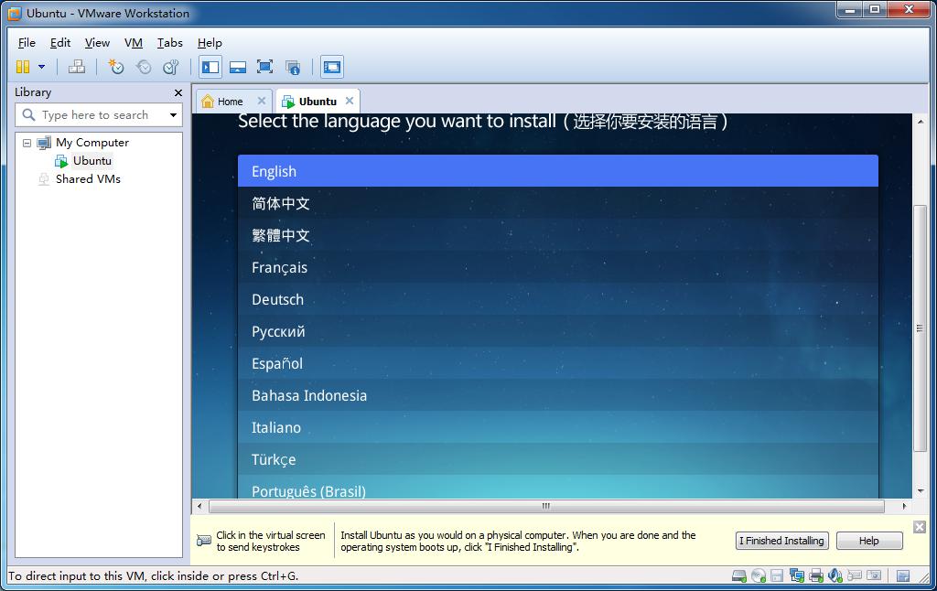Click the horizontal scrollbar thumb
937x591 pixels.
(x=546, y=506)
